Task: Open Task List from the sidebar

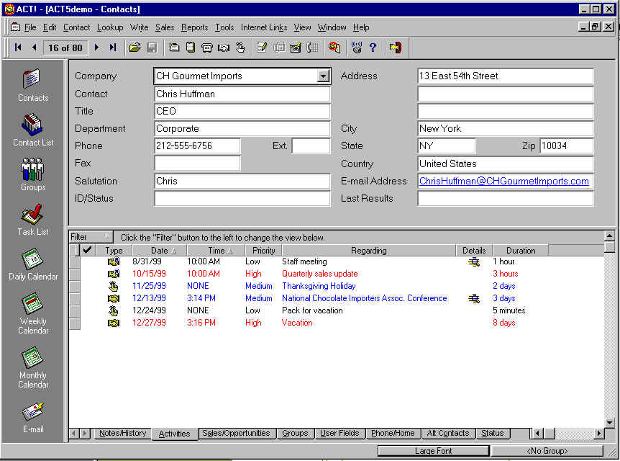Action: pos(33,219)
